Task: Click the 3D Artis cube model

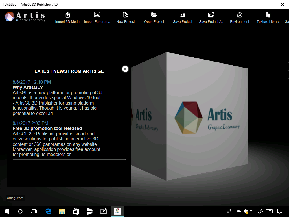Action: [189, 116]
